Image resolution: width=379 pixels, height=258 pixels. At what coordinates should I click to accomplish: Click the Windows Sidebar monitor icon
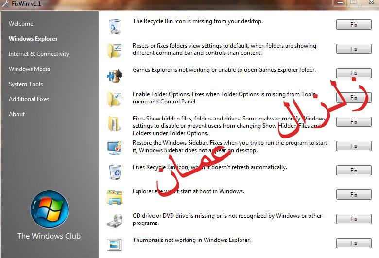tap(116, 148)
